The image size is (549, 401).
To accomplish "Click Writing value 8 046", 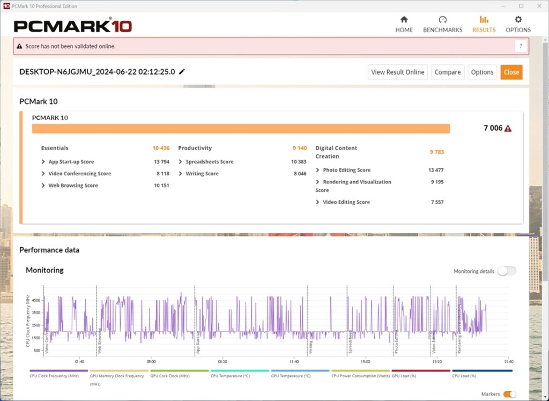I will pos(300,174).
